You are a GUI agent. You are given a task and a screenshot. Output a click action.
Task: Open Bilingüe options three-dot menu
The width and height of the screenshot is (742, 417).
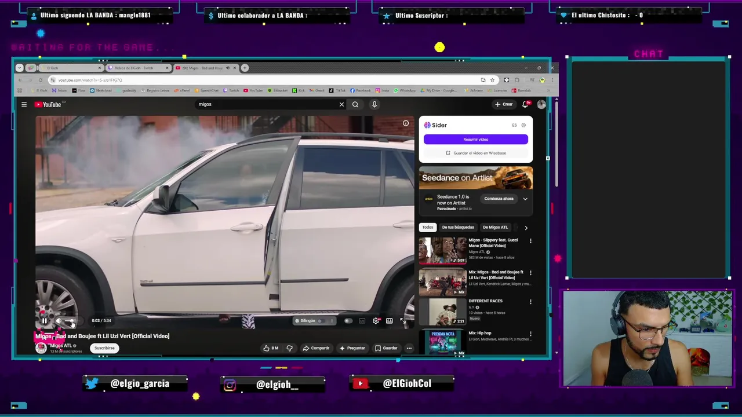(x=332, y=321)
